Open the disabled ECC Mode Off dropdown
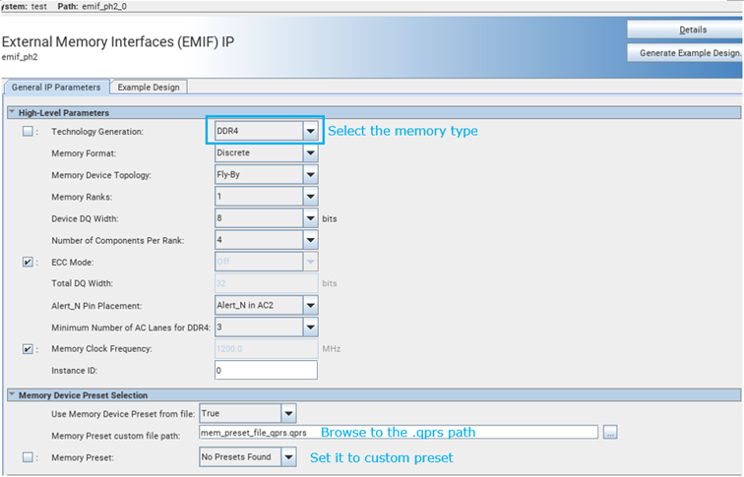 point(266,262)
